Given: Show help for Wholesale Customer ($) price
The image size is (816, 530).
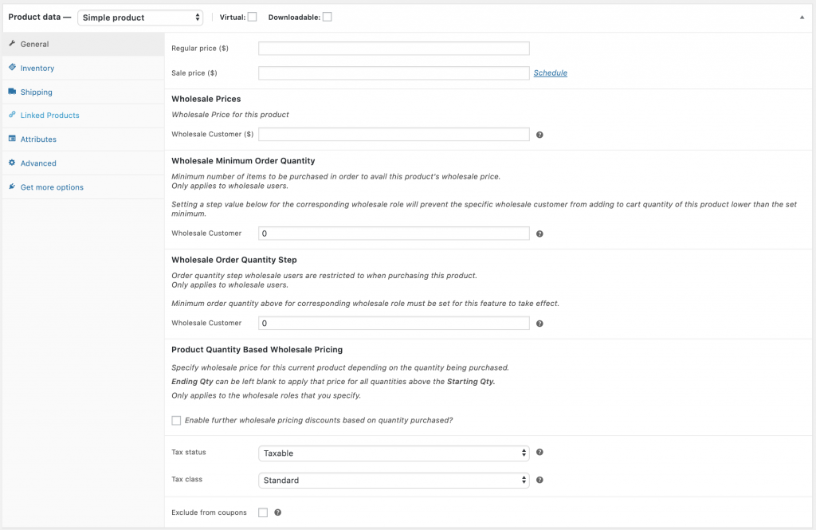Looking at the screenshot, I should pos(539,135).
